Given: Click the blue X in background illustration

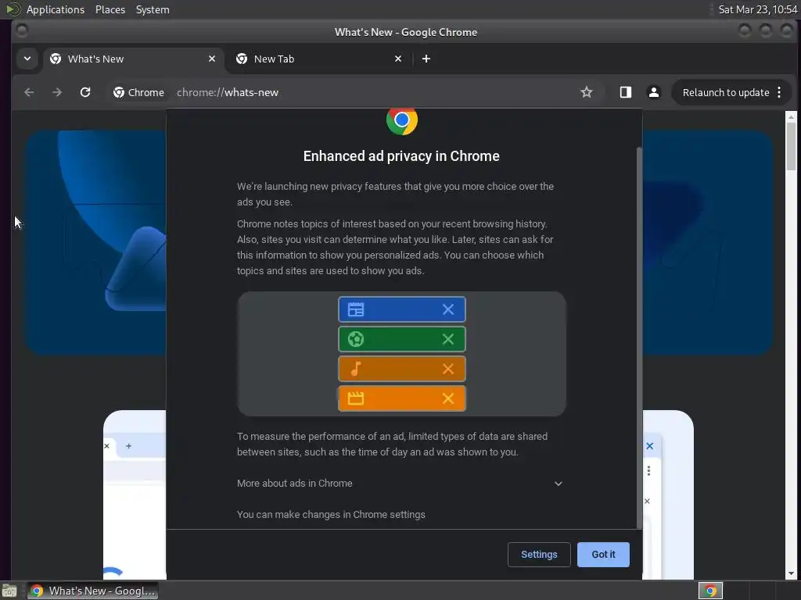Looking at the screenshot, I should click(x=650, y=446).
